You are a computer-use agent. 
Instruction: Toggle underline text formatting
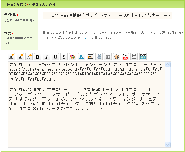55,57
